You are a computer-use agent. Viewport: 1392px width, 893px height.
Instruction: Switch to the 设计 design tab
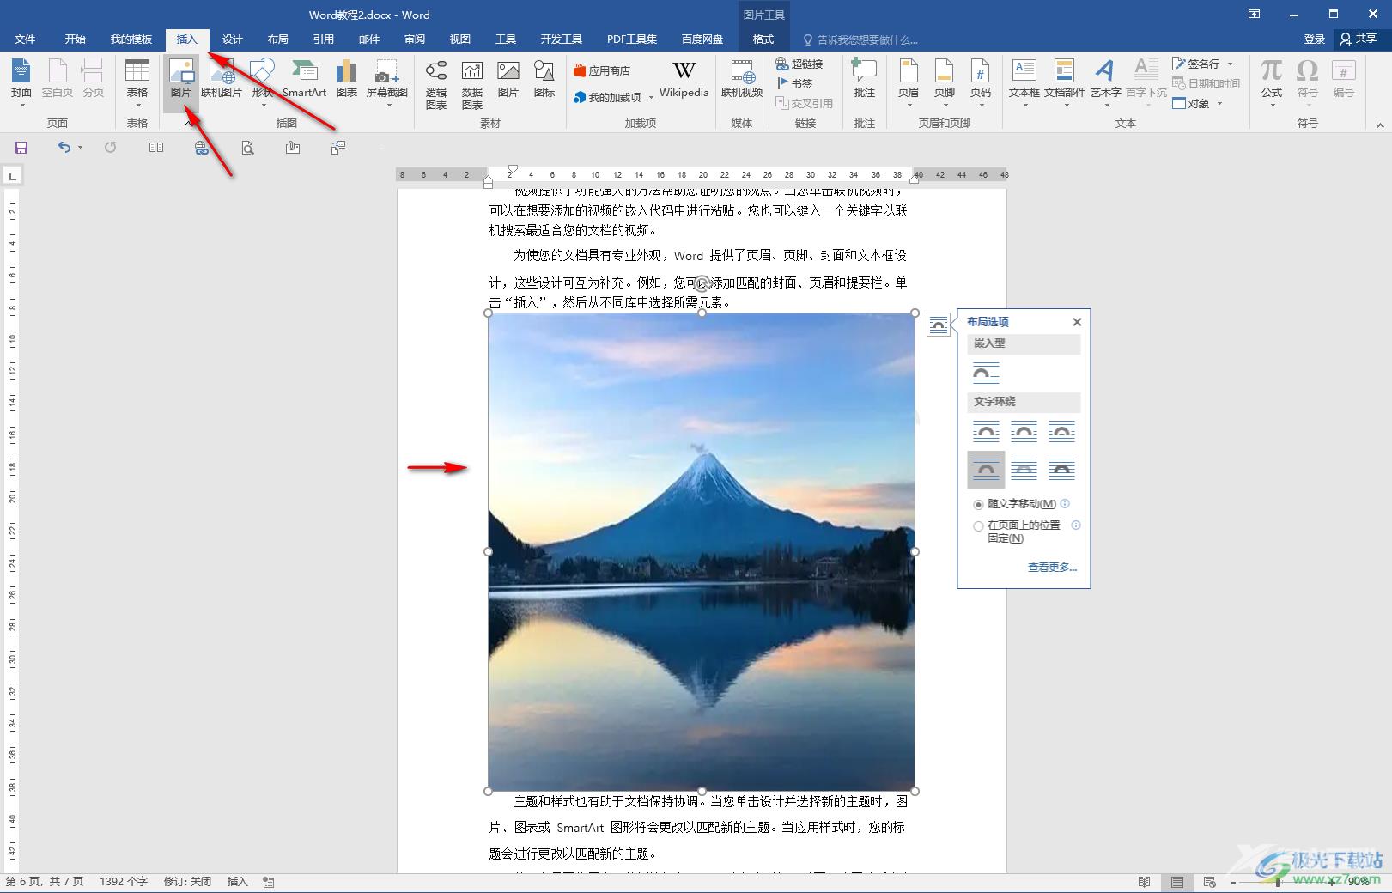tap(232, 39)
